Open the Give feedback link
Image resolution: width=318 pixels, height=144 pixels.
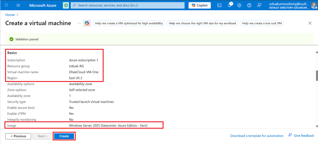pyautogui.click(x=301, y=135)
